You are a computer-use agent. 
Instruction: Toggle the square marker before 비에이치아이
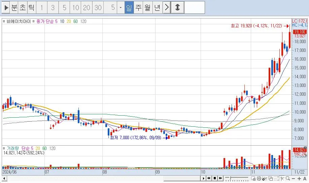pos(4,21)
